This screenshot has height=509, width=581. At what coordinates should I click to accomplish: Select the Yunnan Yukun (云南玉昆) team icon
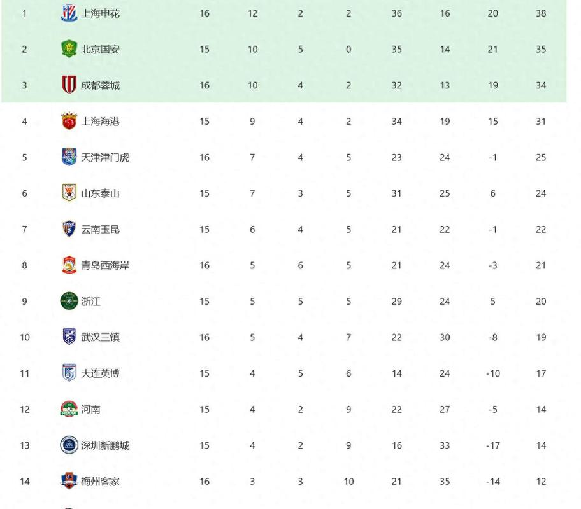[69, 229]
